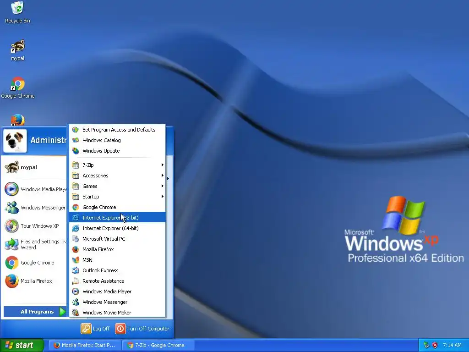This screenshot has width=469, height=352.
Task: Launch Internet Explorer (64-bit)
Action: tap(117, 228)
